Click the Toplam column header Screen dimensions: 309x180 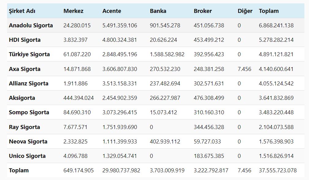pyautogui.click(x=269, y=11)
